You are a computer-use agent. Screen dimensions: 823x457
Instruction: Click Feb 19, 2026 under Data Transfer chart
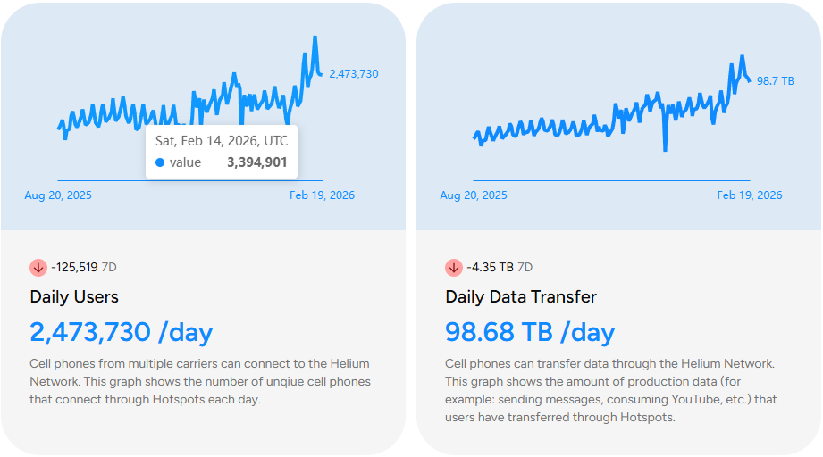(750, 195)
